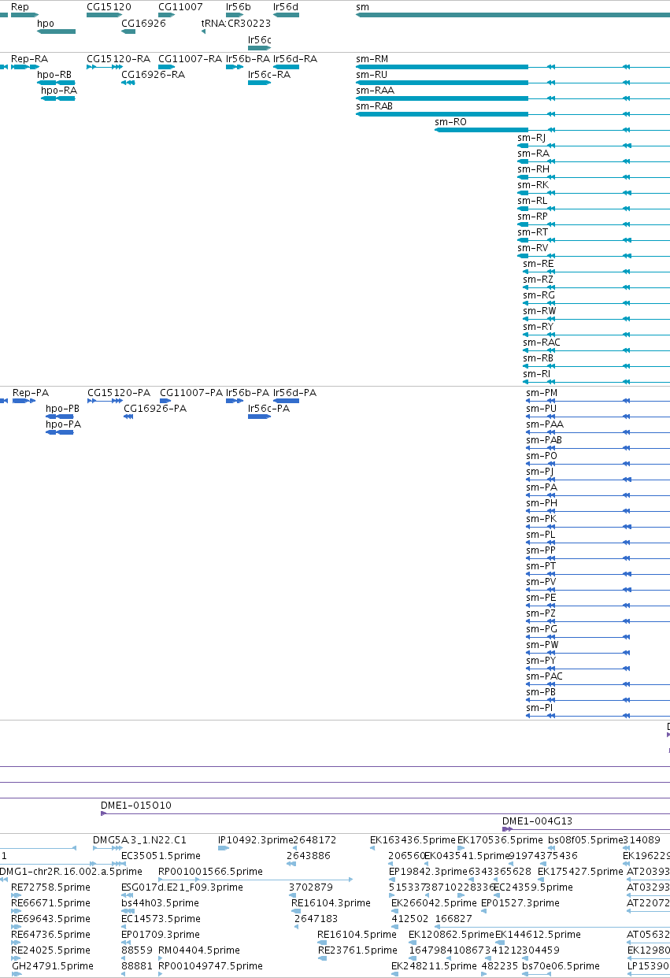Click the sm-PO CDS label
The width and height of the screenshot is (670, 978).
(542, 455)
